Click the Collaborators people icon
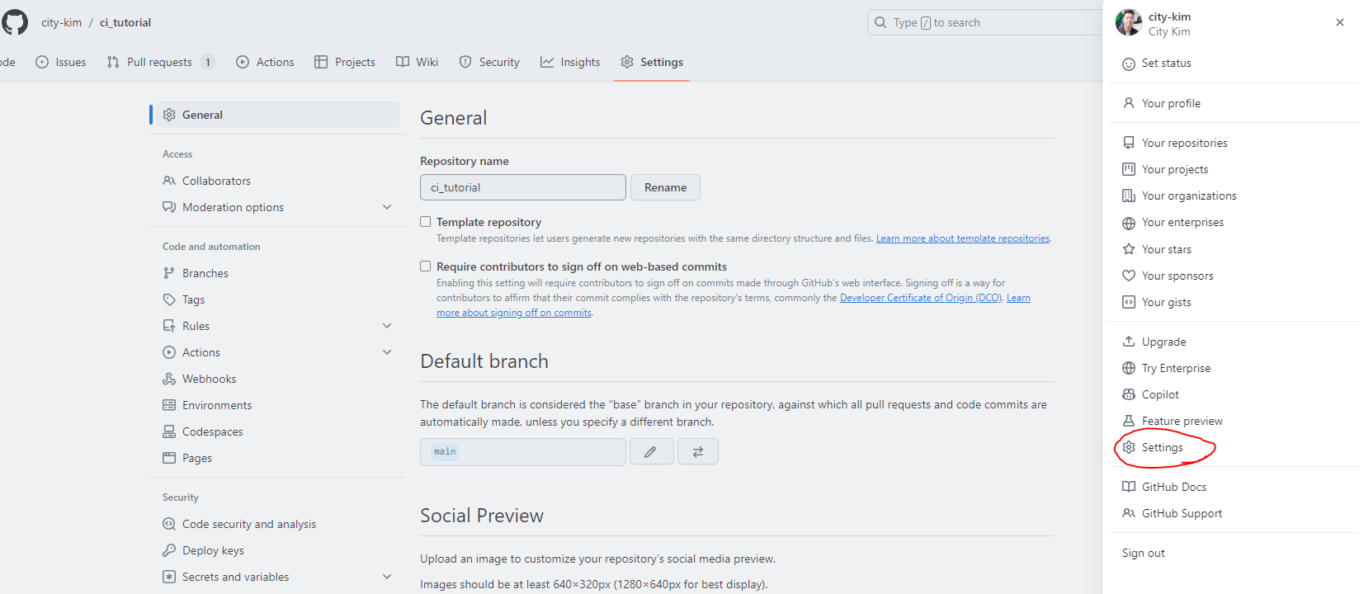Image resolution: width=1364 pixels, height=594 pixels. tap(169, 181)
